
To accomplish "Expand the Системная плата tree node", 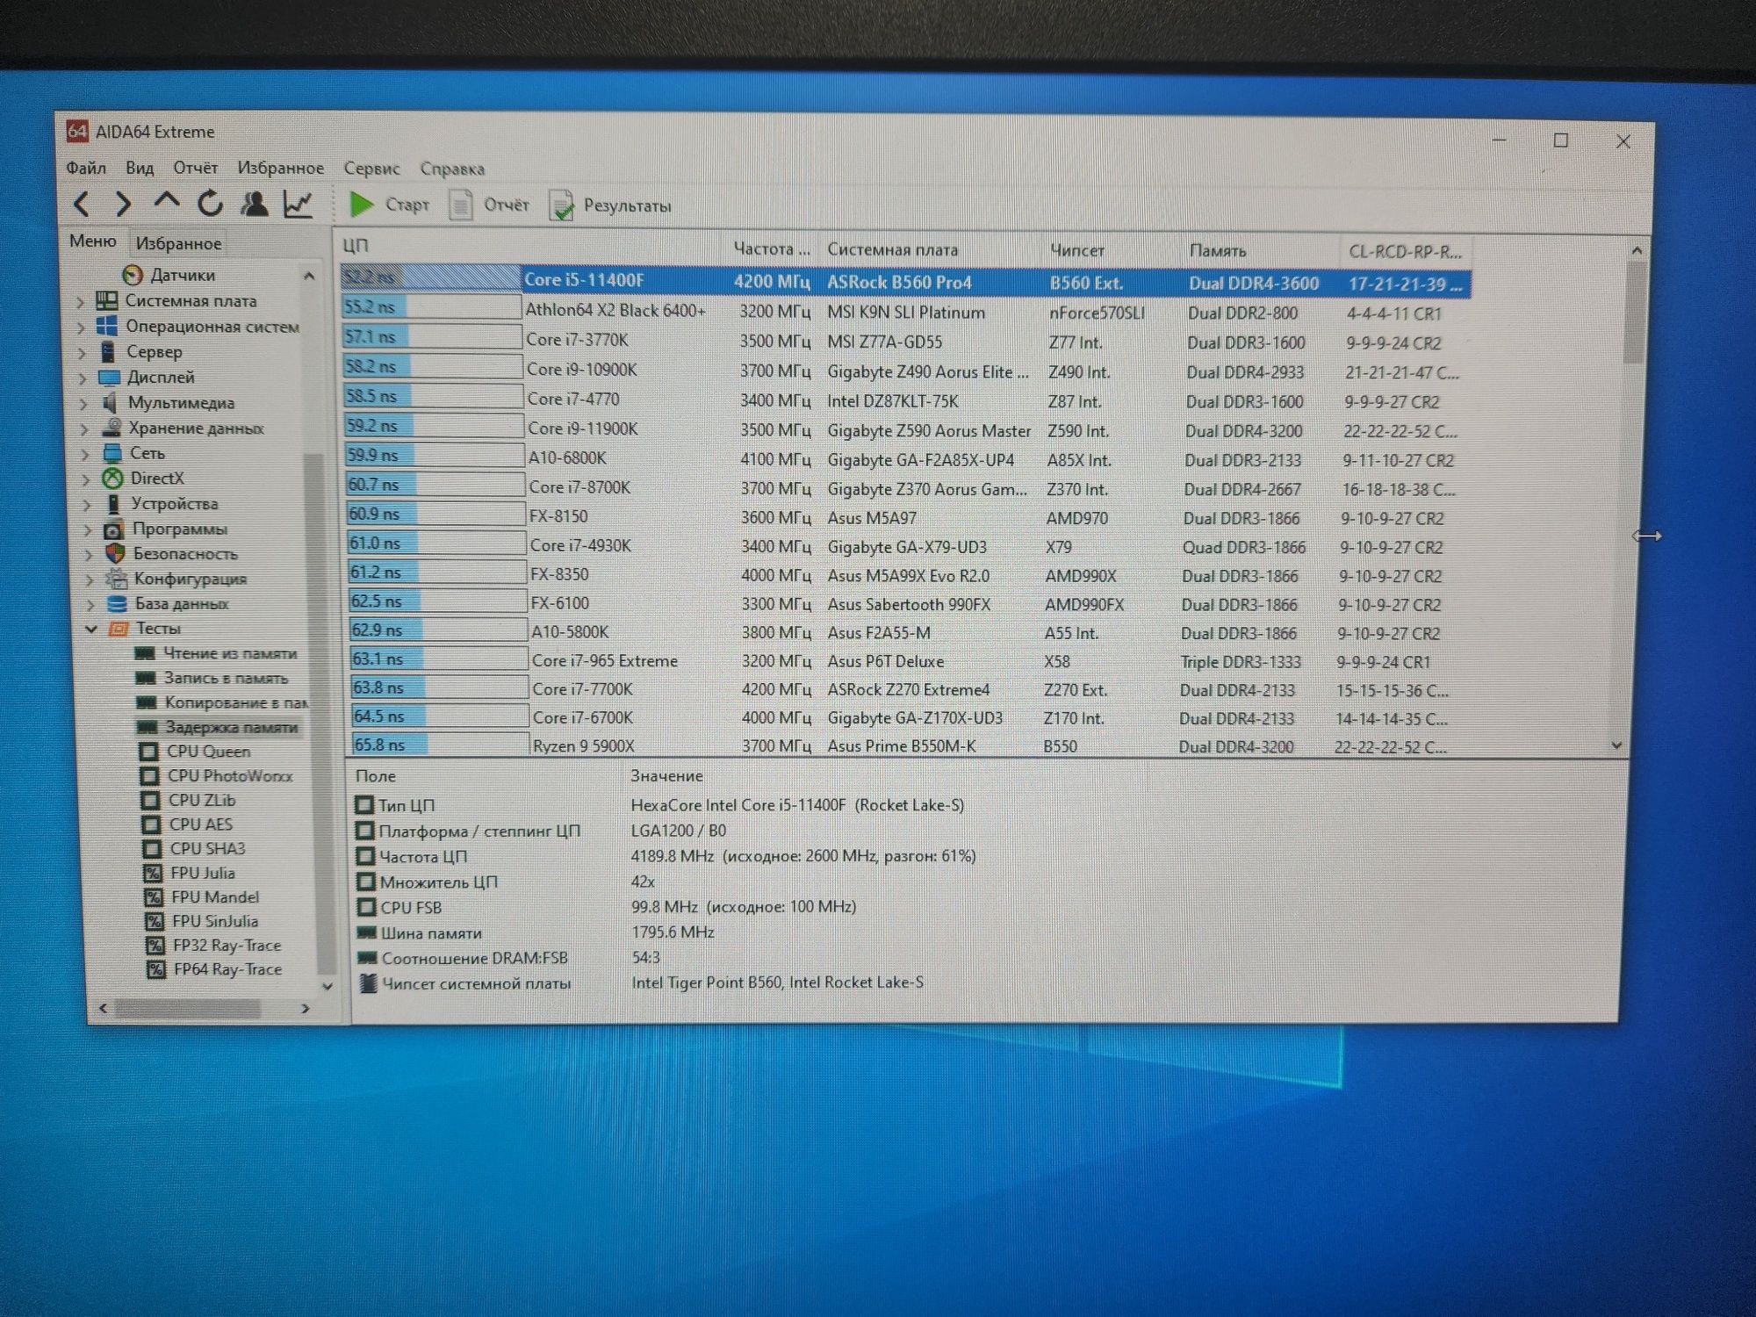I will point(81,302).
